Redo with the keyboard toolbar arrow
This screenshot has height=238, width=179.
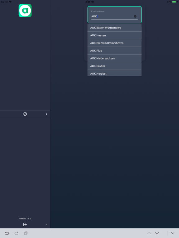point(16,233)
